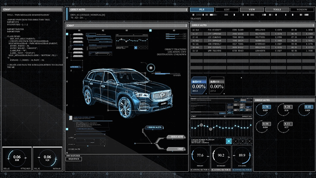Click the 0.06 gauge at bottom-left corner
316x178 pixels.
tap(17, 158)
